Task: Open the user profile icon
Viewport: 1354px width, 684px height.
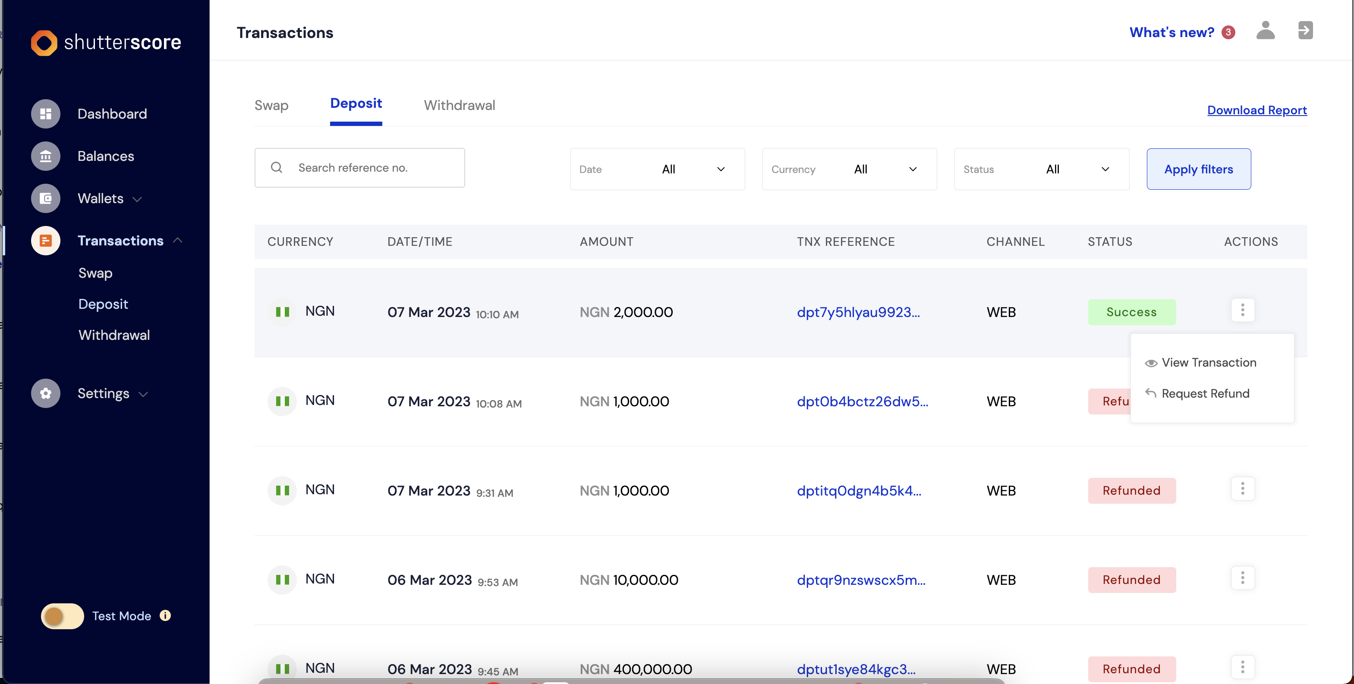Action: [1266, 31]
